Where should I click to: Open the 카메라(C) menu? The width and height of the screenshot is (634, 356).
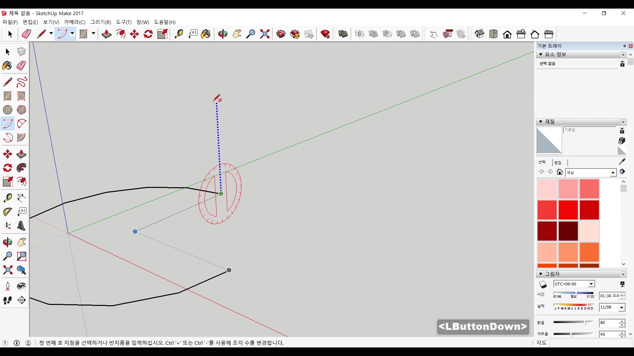tap(75, 22)
